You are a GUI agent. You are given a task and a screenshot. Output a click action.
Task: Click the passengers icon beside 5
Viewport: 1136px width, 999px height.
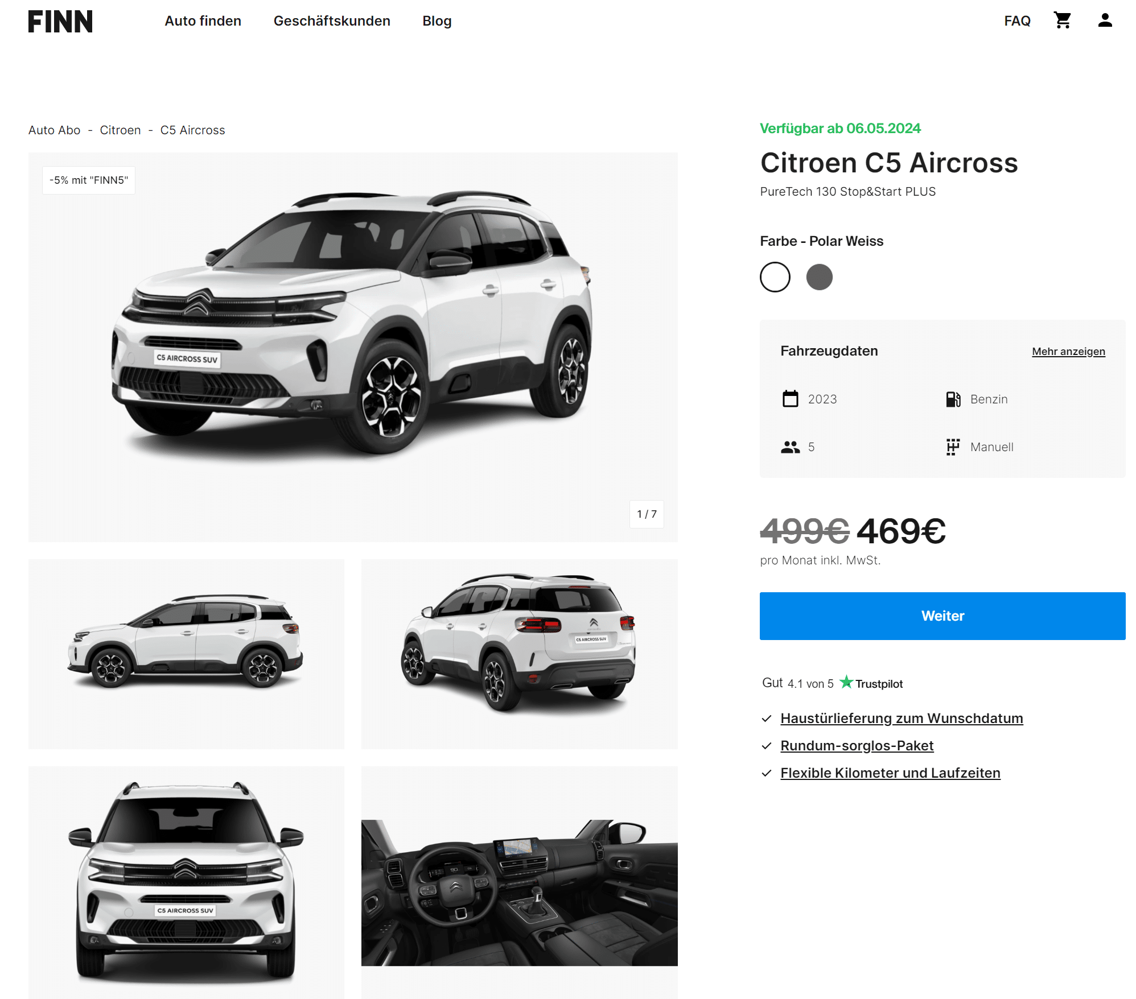790,447
